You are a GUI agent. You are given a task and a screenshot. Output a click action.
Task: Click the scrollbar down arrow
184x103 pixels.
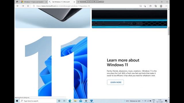coord(169,98)
